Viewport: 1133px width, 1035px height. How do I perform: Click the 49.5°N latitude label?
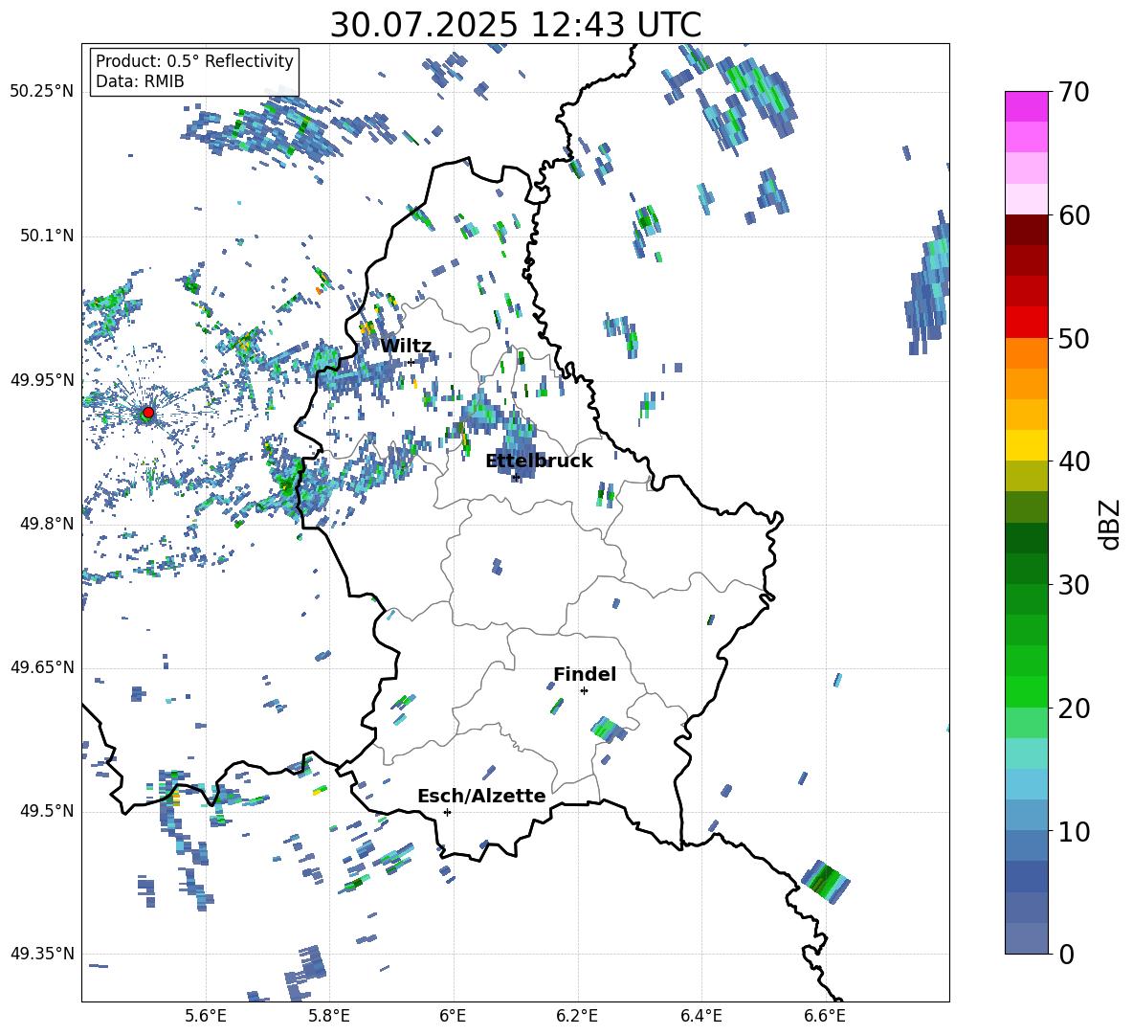46,810
